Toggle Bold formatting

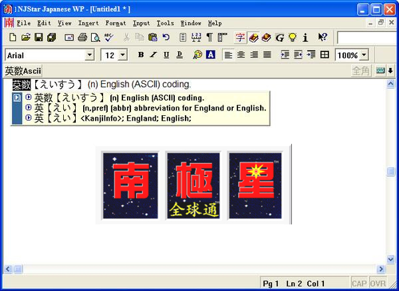pos(141,55)
